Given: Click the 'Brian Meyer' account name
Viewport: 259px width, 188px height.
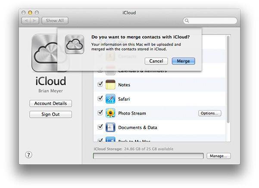Looking at the screenshot, I should [50, 91].
